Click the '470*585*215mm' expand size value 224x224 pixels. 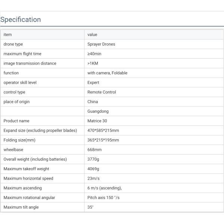(x=103, y=131)
